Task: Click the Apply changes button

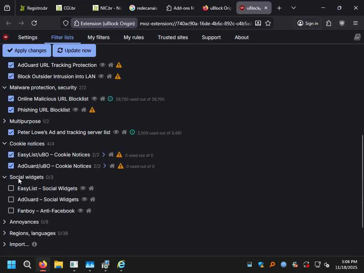Action: pyautogui.click(x=27, y=50)
